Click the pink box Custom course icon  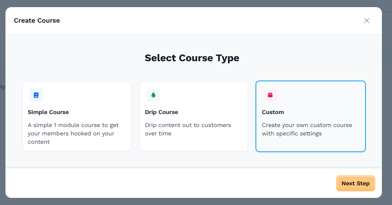[x=270, y=95]
